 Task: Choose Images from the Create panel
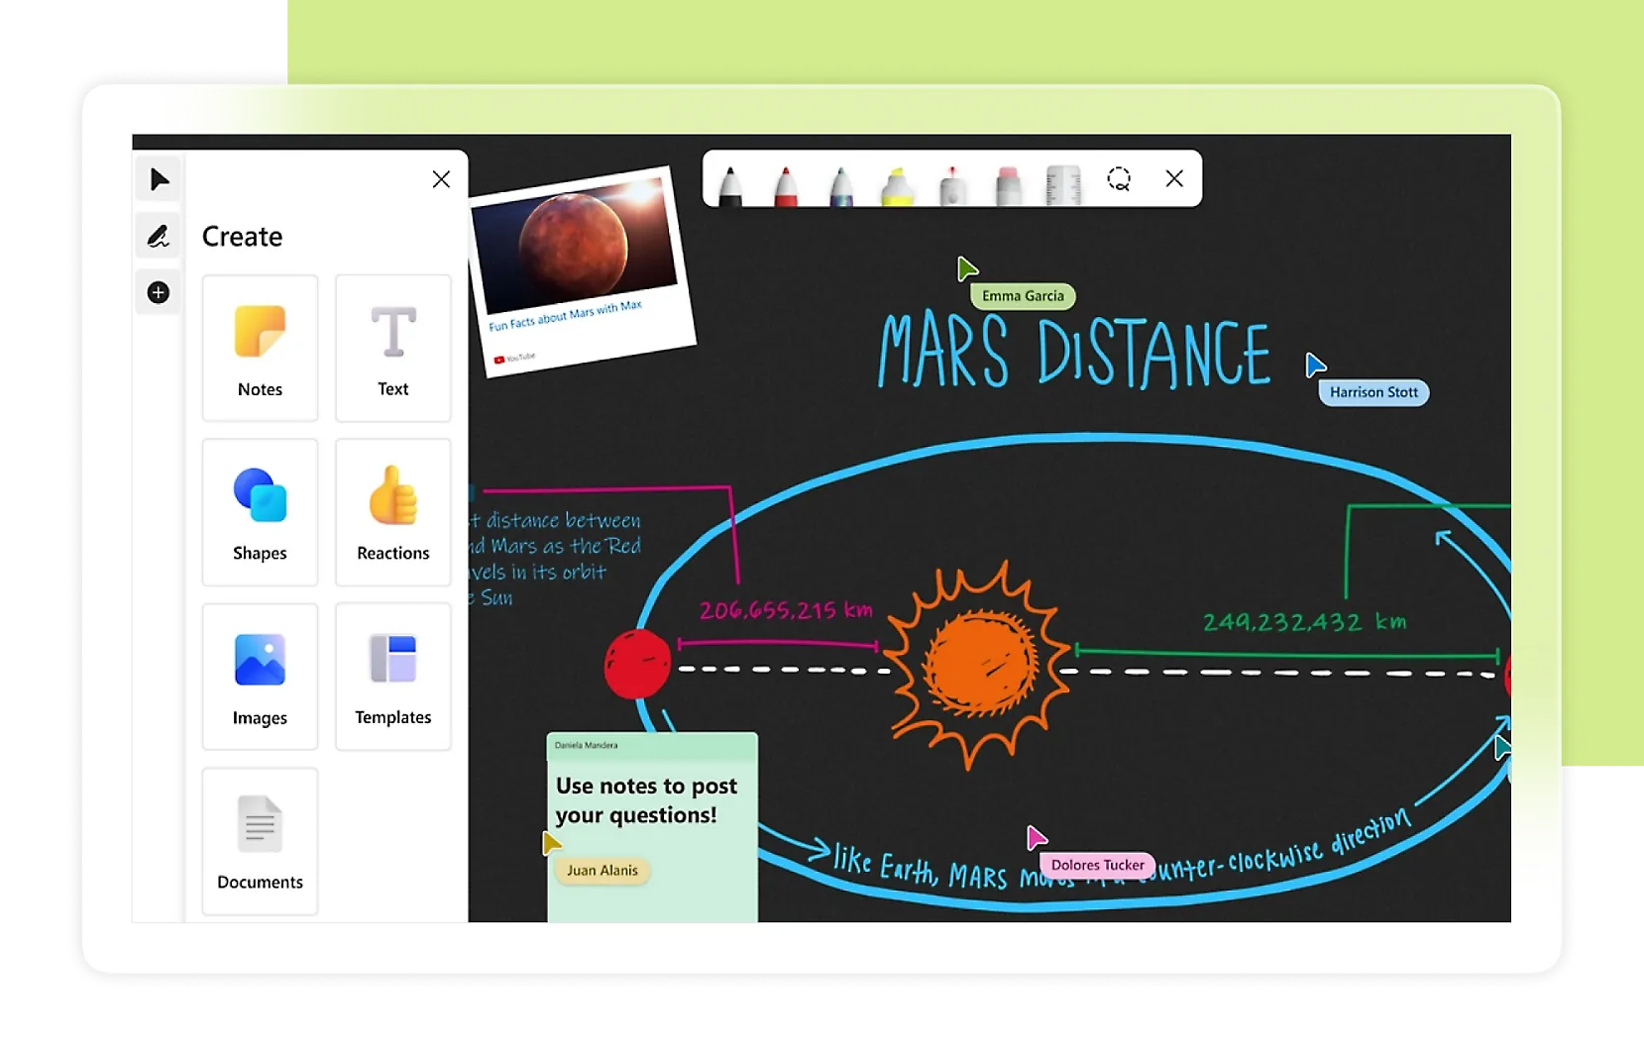pyautogui.click(x=260, y=677)
